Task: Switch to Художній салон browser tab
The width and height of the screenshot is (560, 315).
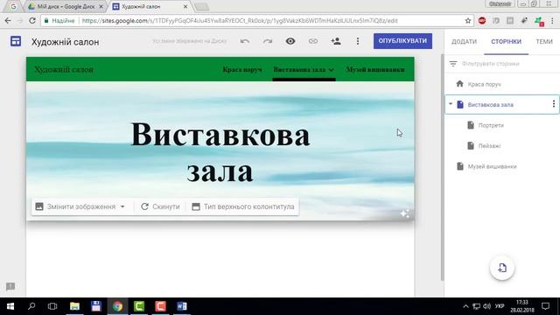Action: (x=150, y=6)
